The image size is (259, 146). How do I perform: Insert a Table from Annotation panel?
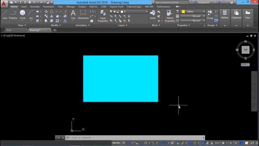92,21
